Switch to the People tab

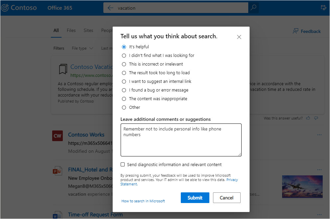(107, 30)
